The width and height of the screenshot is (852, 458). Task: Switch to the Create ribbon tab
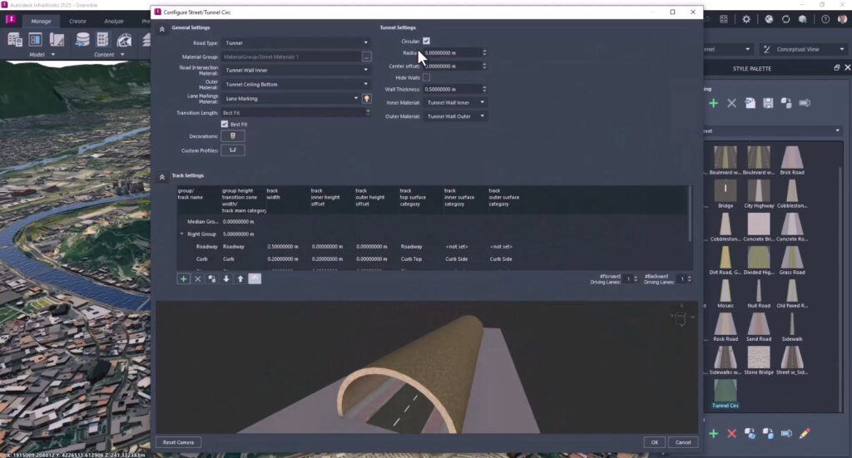[x=77, y=21]
